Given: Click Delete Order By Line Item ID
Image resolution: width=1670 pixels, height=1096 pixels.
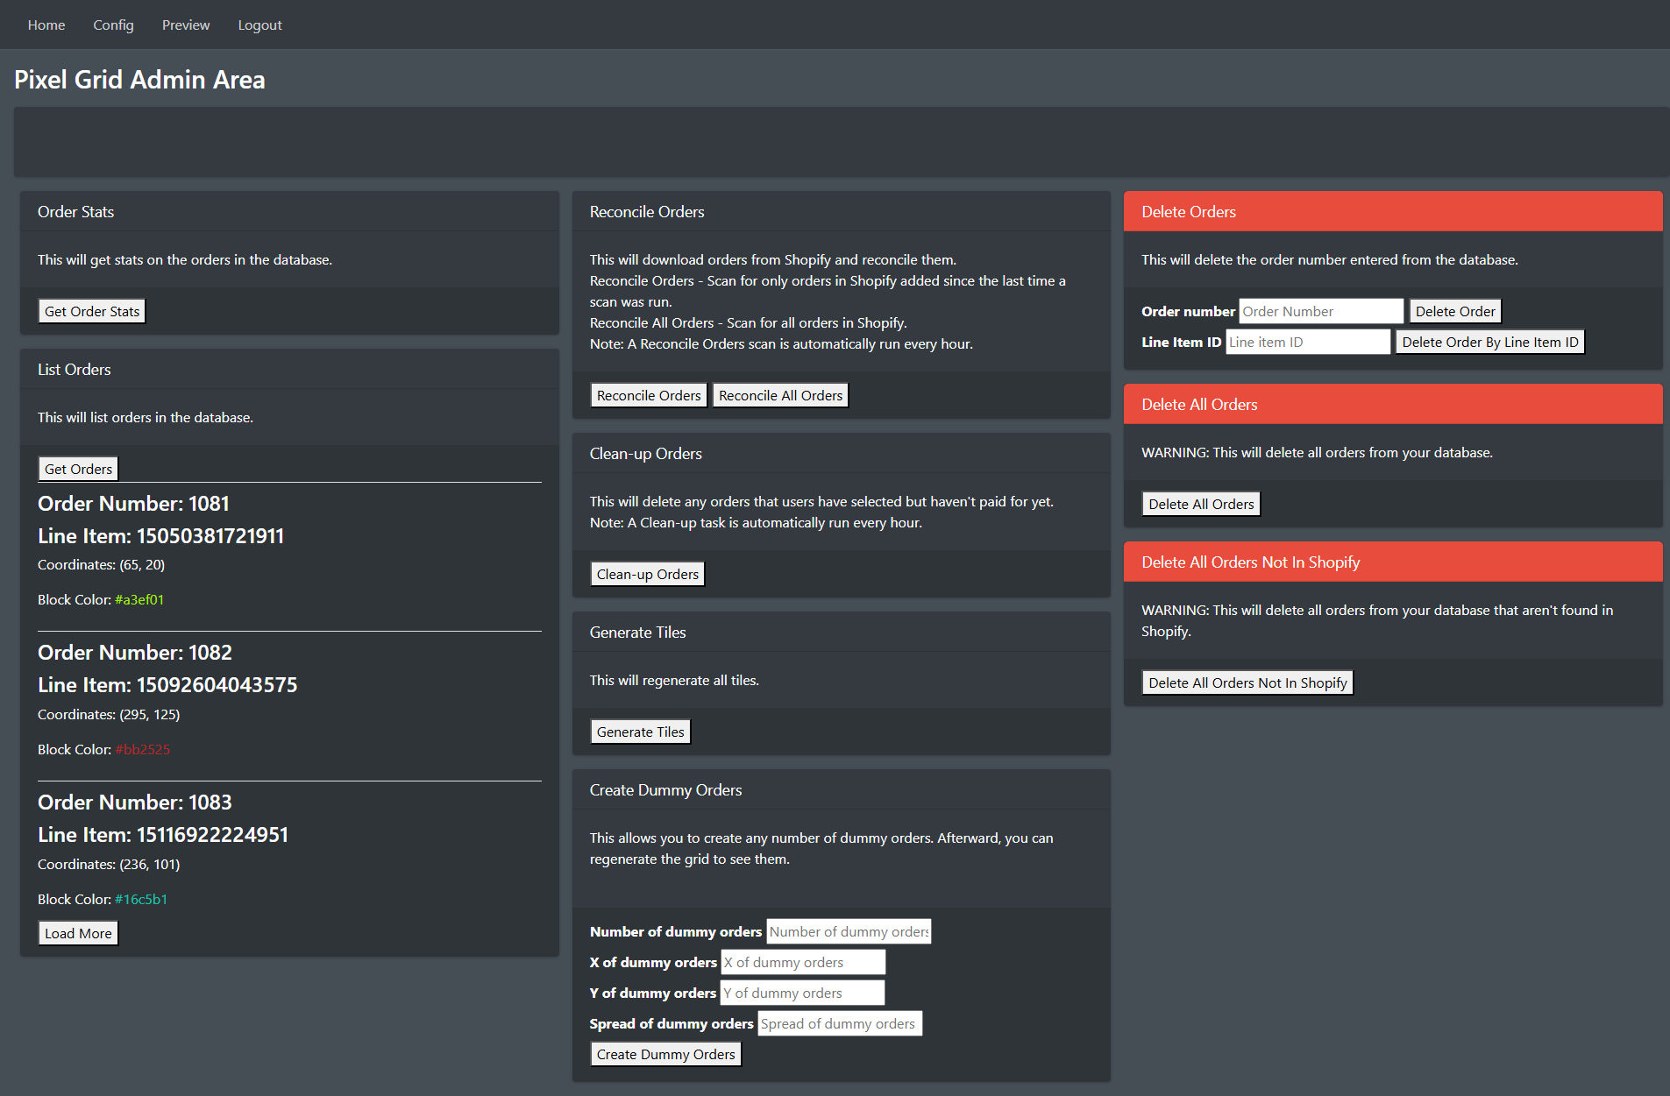Looking at the screenshot, I should click(1490, 342).
